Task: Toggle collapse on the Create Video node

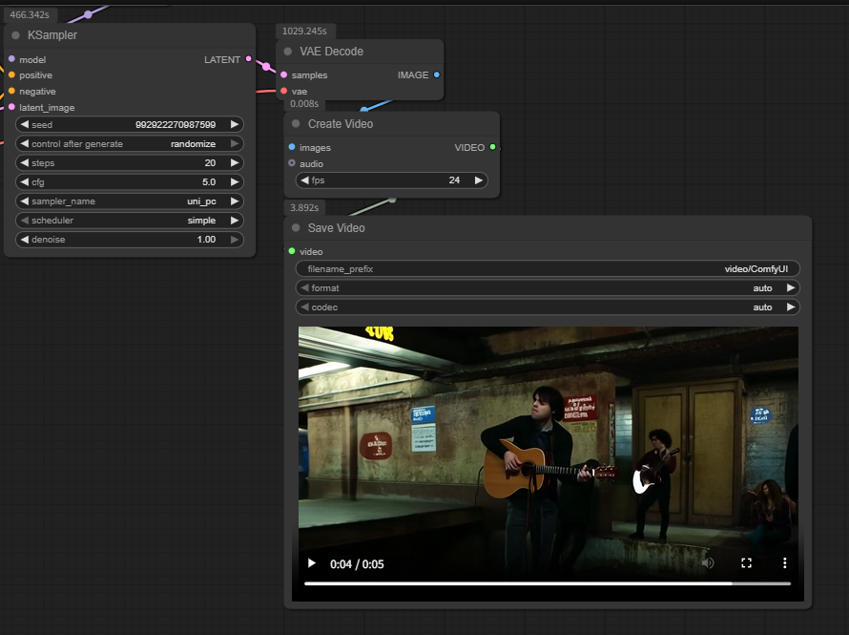Action: [x=296, y=124]
